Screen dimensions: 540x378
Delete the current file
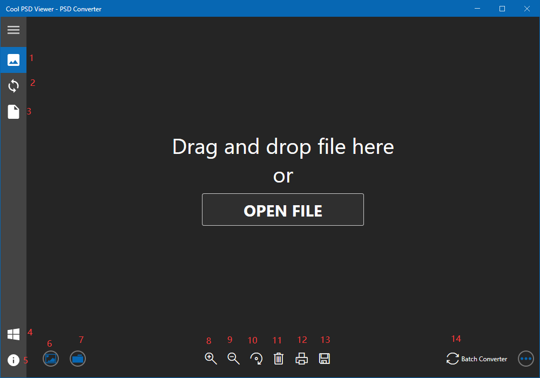(x=279, y=359)
